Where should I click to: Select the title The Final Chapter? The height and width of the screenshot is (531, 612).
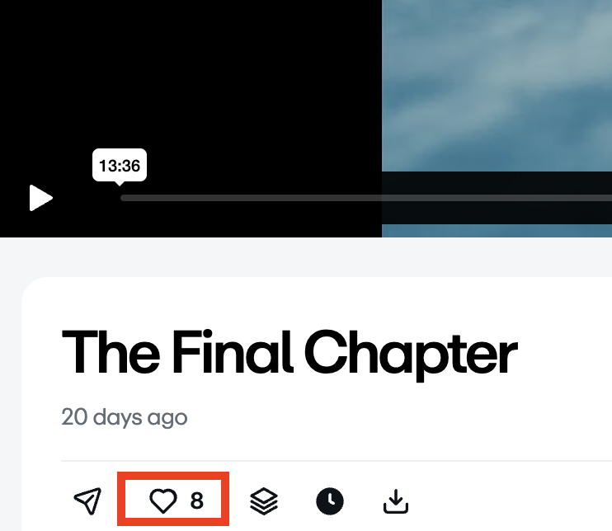[290, 354]
